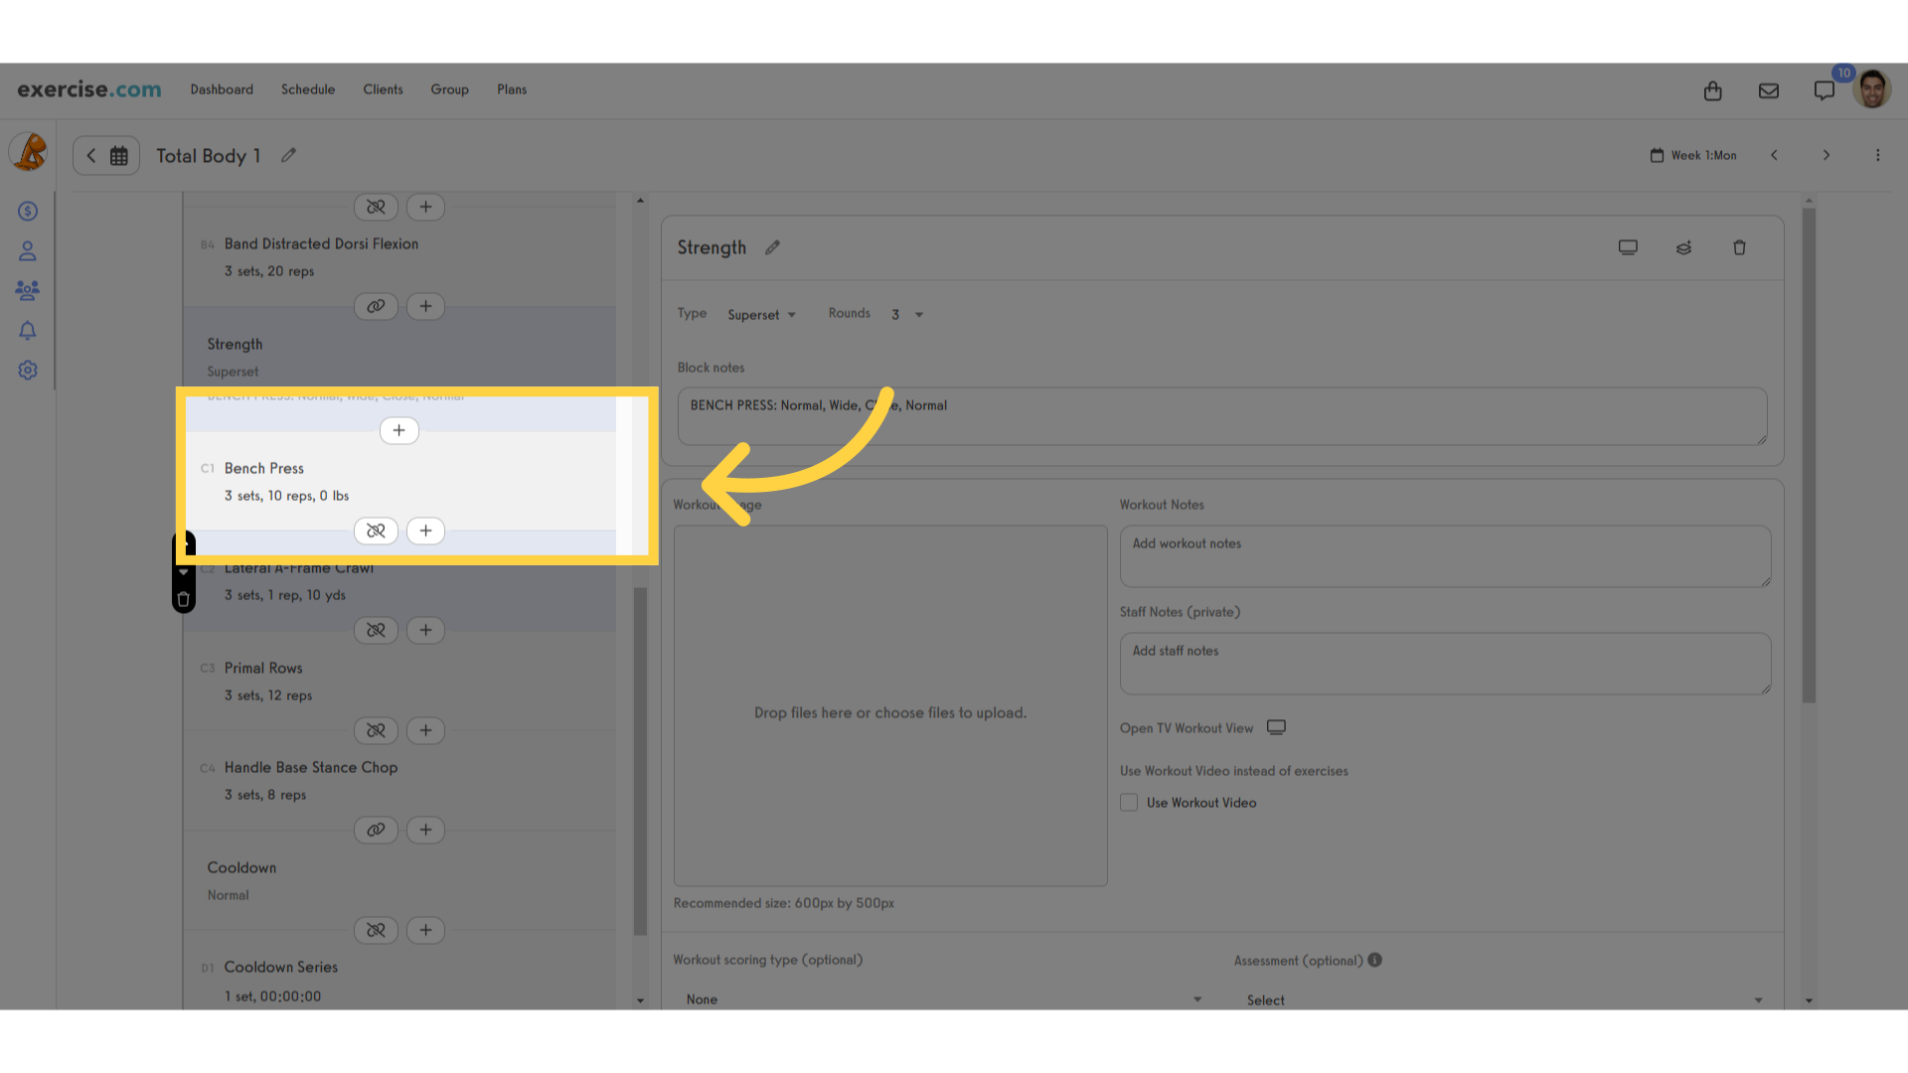Image resolution: width=1908 pixels, height=1073 pixels.
Task: Click the plus button to add exercise to Bench Press
Action: (x=424, y=530)
